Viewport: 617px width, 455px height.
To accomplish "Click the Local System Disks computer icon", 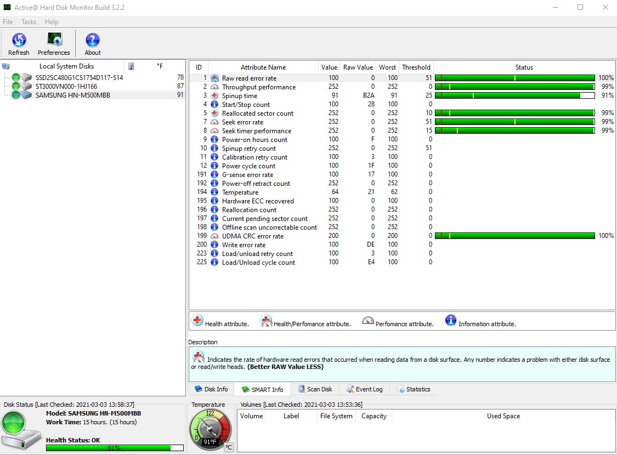I will pos(6,66).
